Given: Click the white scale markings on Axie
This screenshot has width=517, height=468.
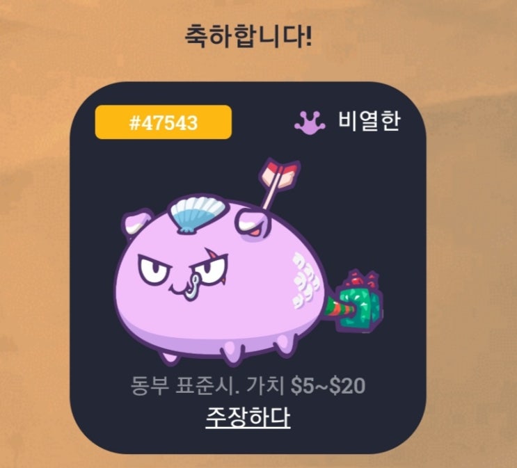Looking at the screenshot, I should [x=305, y=281].
